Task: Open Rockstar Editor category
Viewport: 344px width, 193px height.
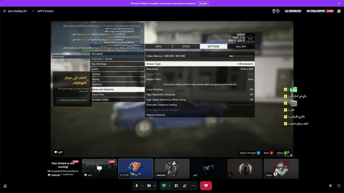Action: pos(117,100)
